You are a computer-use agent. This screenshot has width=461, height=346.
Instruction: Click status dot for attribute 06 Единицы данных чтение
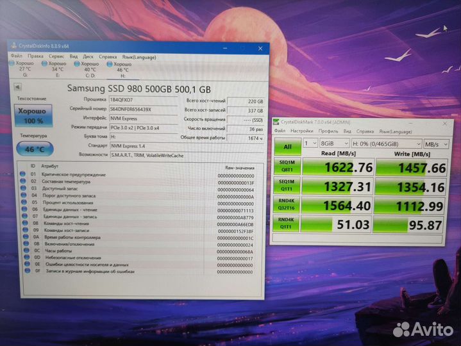[x=24, y=210]
